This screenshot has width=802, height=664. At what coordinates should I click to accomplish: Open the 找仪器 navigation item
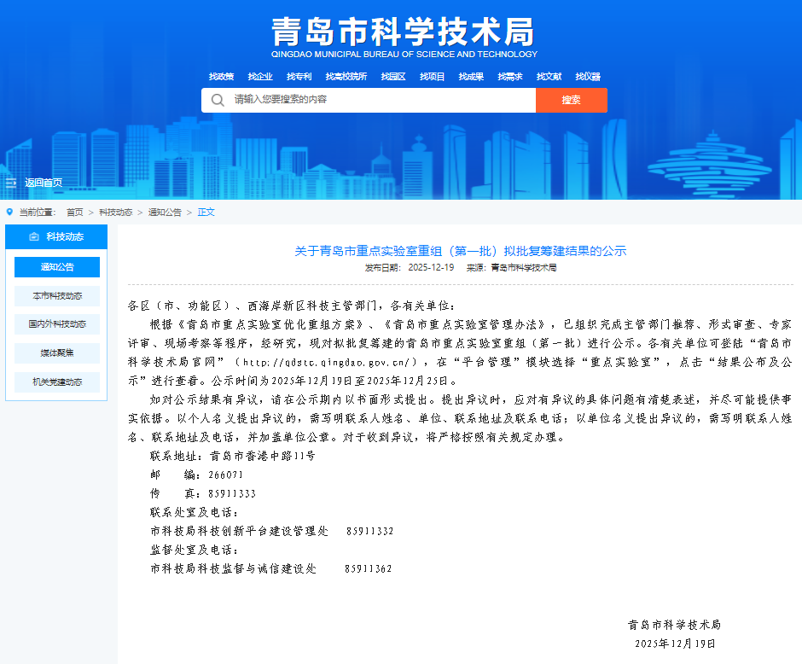click(x=587, y=76)
